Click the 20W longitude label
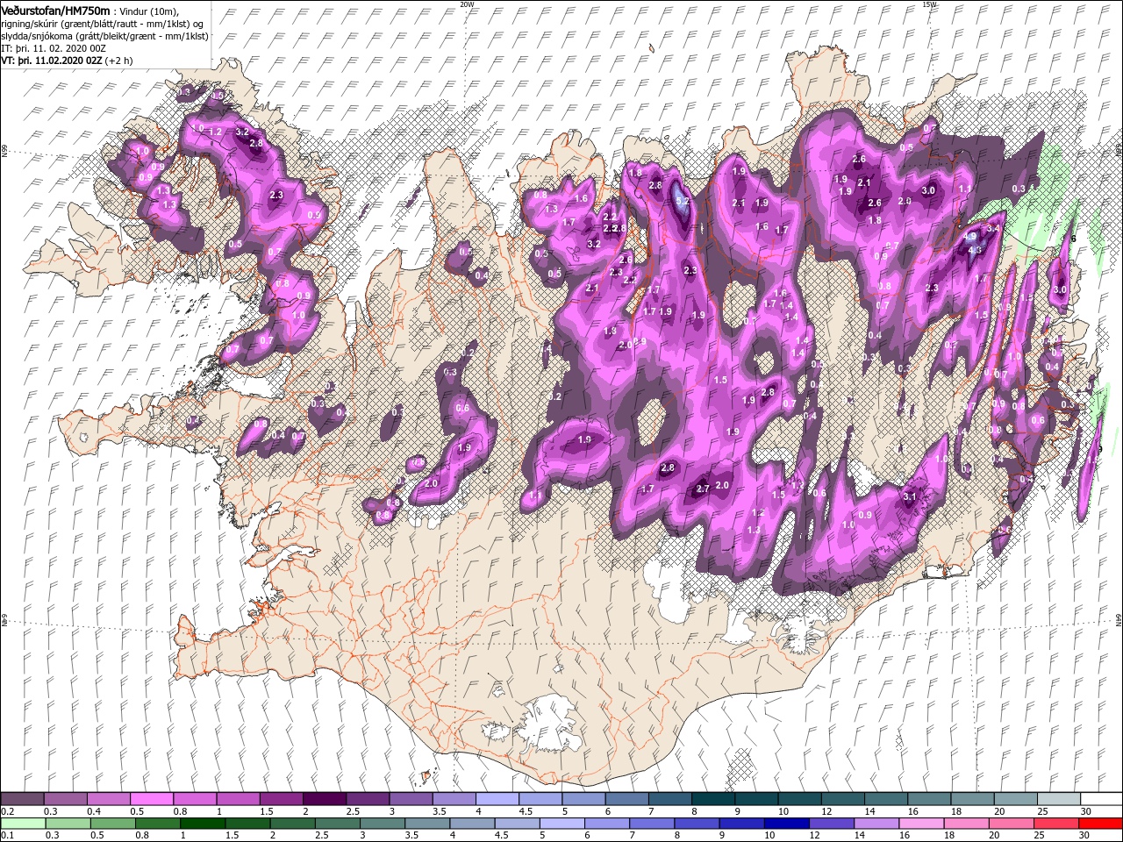The width and height of the screenshot is (1123, 842). click(467, 4)
